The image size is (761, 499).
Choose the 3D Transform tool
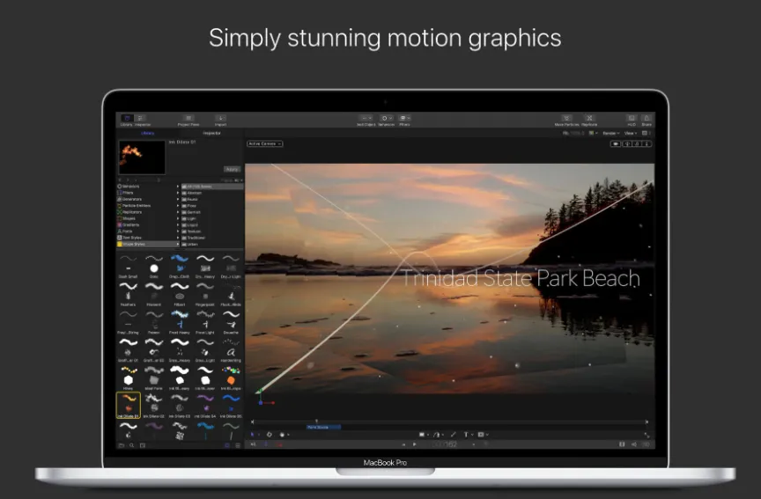coord(270,435)
